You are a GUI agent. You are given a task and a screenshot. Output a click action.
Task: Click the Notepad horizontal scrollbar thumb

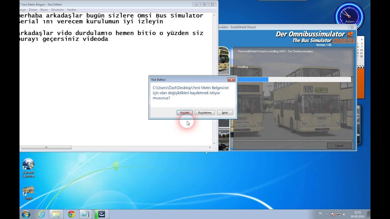(x=46, y=148)
